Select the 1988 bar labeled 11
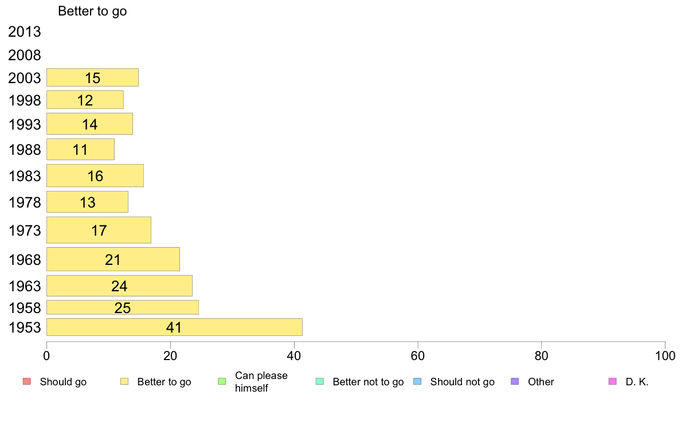The height and width of the screenshot is (422, 681). pyautogui.click(x=80, y=150)
